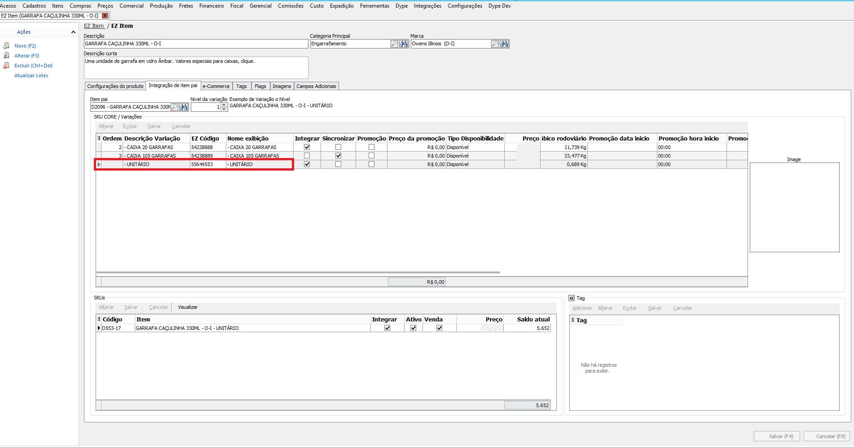Click Alterar in SKUs toolbar
Viewport: 854px width, 448px height.
point(106,307)
